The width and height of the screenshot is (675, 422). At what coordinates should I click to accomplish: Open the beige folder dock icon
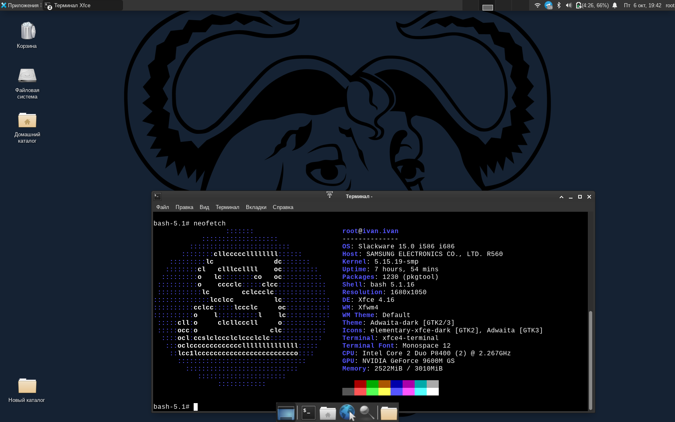tap(389, 413)
